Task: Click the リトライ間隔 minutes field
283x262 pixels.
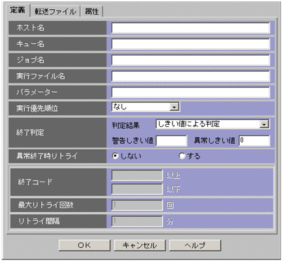Action: (x=137, y=221)
